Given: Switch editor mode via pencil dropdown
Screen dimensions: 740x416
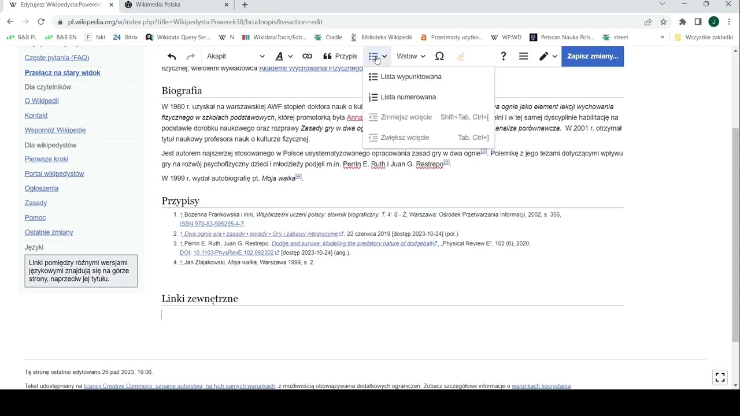Looking at the screenshot, I should click(547, 56).
